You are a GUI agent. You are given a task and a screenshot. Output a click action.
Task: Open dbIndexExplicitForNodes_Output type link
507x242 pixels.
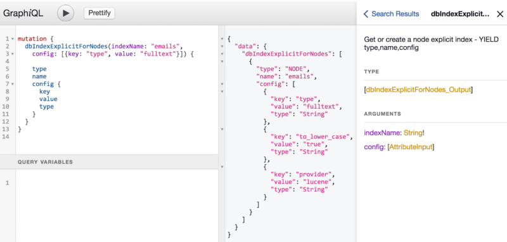tap(418, 90)
